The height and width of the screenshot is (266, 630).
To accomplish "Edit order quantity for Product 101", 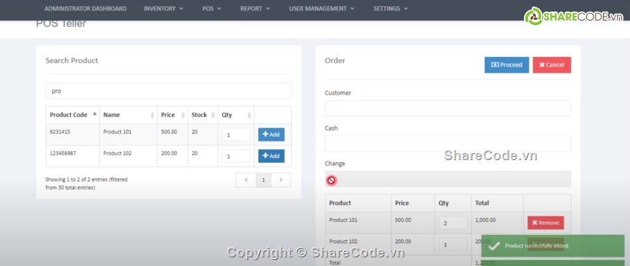I will 453,223.
